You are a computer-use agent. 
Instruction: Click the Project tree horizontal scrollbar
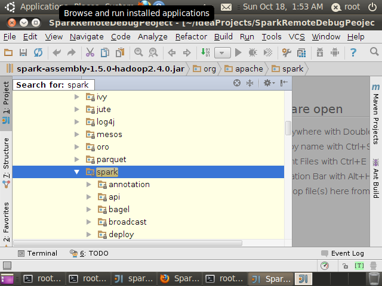tap(128, 243)
